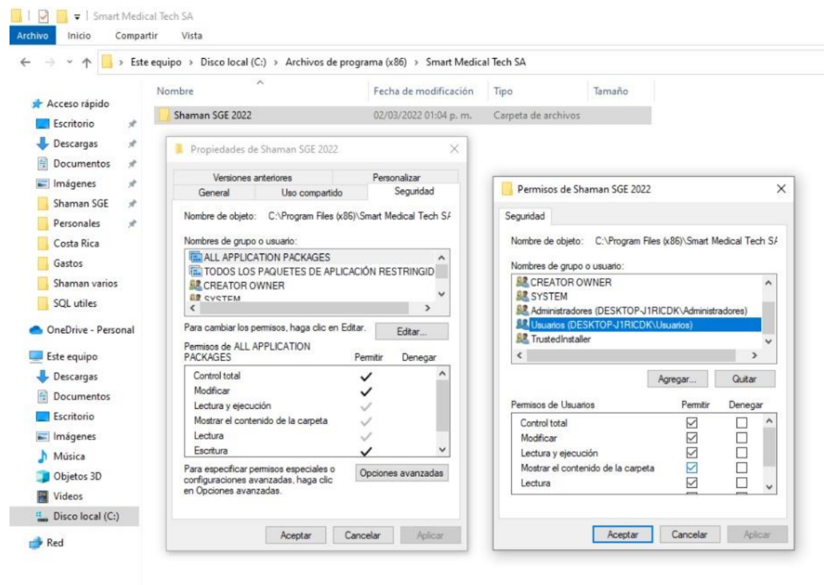Open the Shaman varios folder

point(84,283)
